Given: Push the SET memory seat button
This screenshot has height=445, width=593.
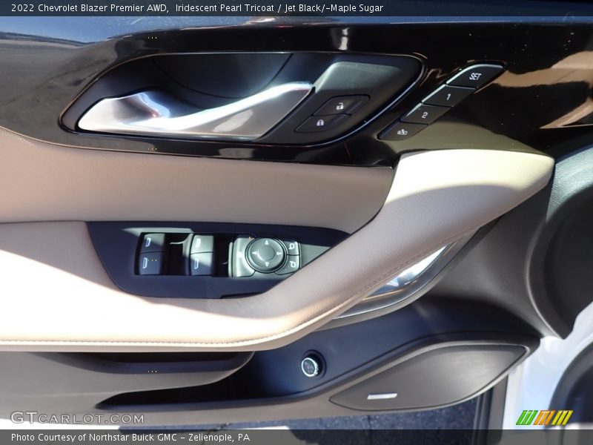Looking at the screenshot, I should click(475, 76).
